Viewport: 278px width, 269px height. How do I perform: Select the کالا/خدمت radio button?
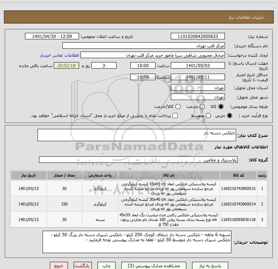pyautogui.click(x=178, y=107)
